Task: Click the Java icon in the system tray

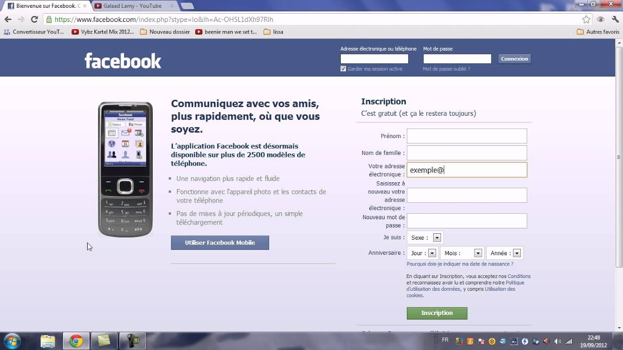Action: (x=470, y=341)
